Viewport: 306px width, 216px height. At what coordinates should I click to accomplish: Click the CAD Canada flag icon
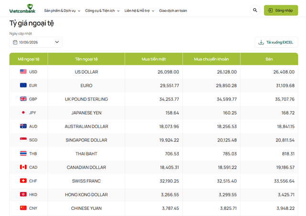click(23, 167)
